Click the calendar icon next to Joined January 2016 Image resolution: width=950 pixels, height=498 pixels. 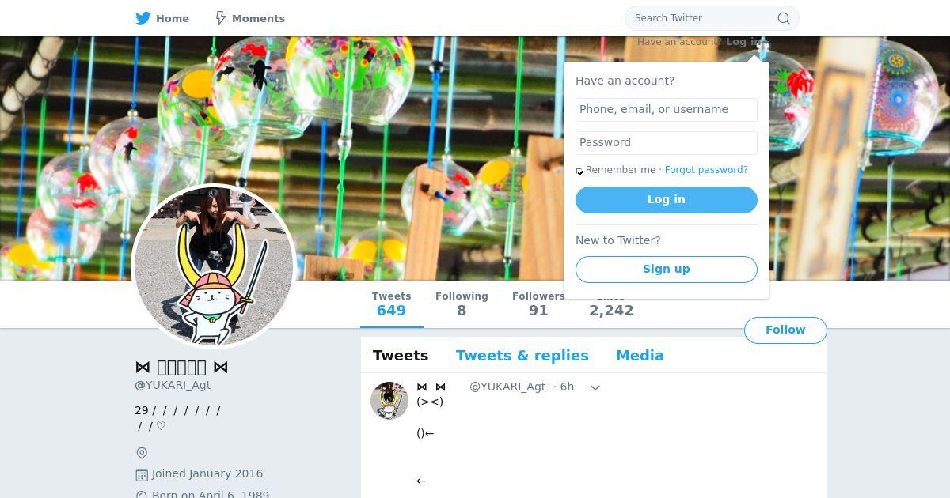coord(142,474)
